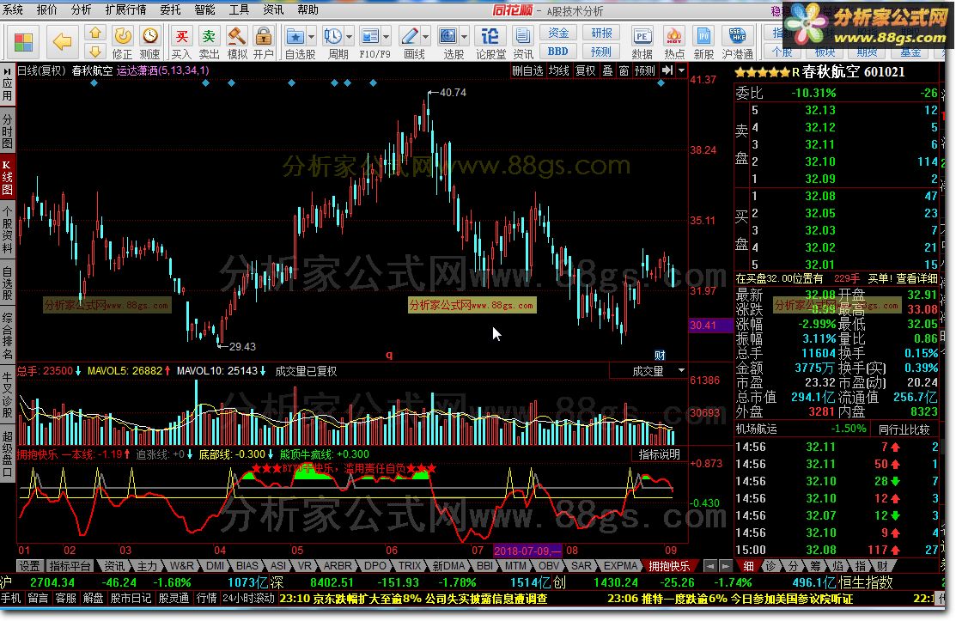Image resolution: width=956 pixels, height=621 pixels.
Task: Open the 论股堂 forum icon
Action: pos(490,36)
